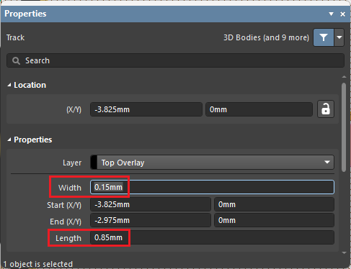
Task: Close the Properties panel
Action: (342, 14)
